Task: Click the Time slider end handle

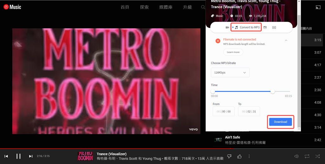Action: coord(273,91)
